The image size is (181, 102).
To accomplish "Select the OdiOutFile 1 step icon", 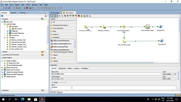I will [161, 27].
